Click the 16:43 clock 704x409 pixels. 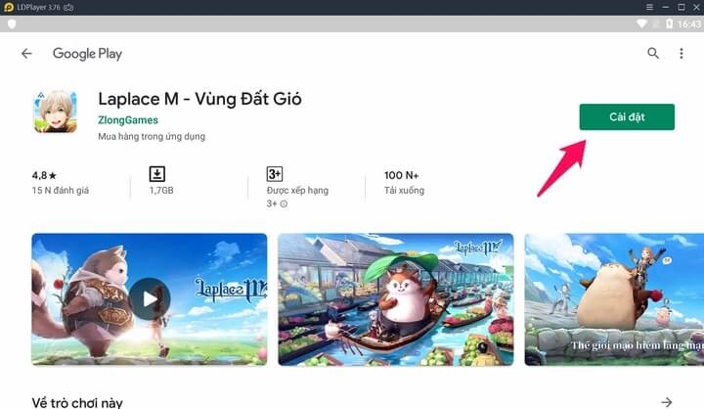tap(689, 23)
